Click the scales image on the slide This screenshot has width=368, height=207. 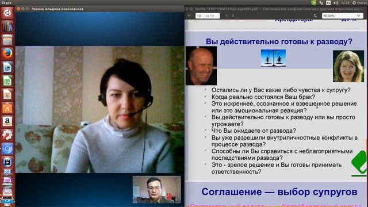(x=273, y=58)
